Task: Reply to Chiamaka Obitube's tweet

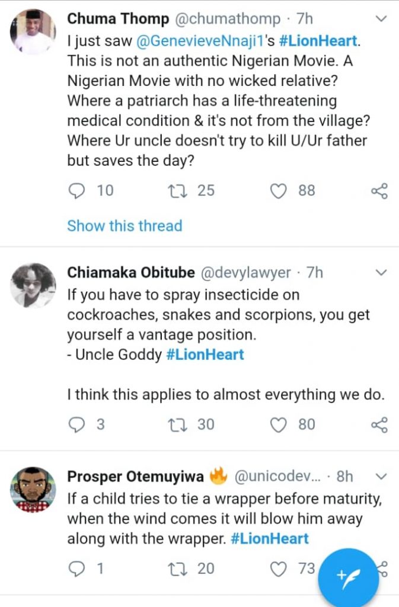Action: click(78, 424)
